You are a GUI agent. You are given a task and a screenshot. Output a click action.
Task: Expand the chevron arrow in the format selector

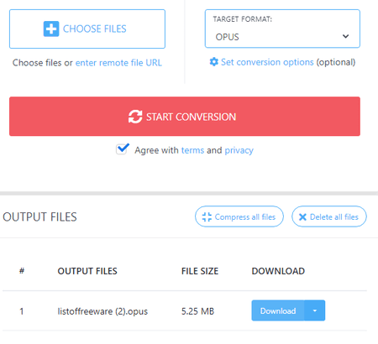(x=345, y=36)
